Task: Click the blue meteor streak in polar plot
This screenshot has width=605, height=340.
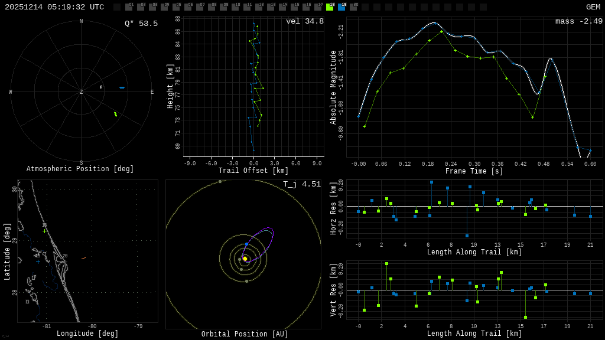Action: tap(122, 87)
